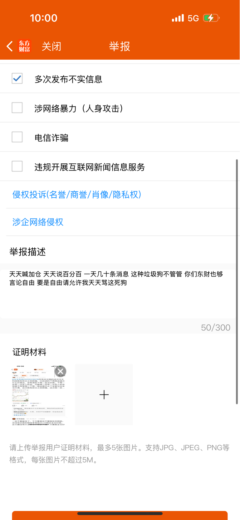Check 违规开展互联网新闻信息服务 checkbox
The width and height of the screenshot is (240, 520).
click(17, 166)
